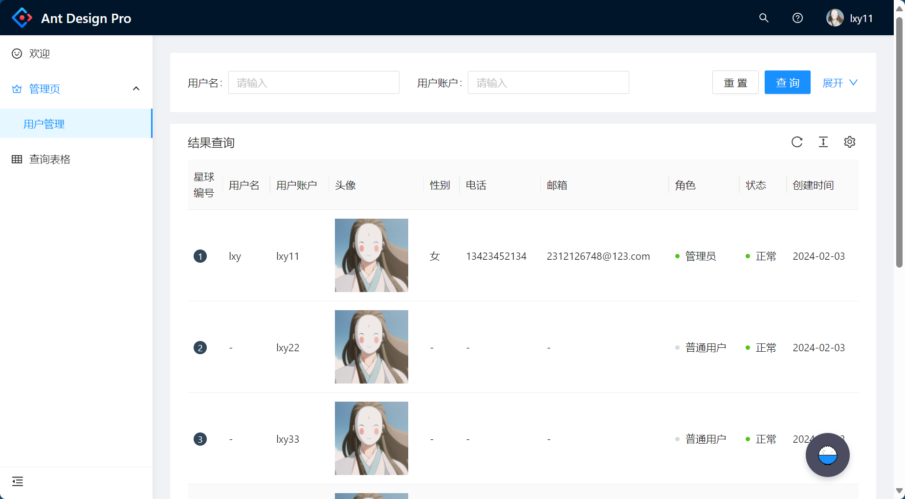Click the Ant Design Pro title
This screenshot has height=499, width=905.
point(86,19)
